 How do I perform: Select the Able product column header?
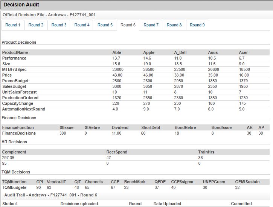pos(117,52)
